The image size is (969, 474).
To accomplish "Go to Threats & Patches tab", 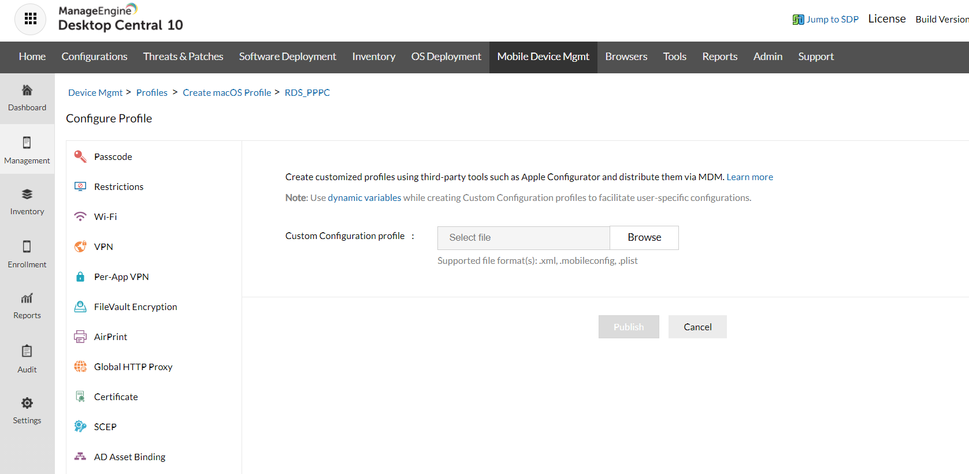I will [183, 57].
